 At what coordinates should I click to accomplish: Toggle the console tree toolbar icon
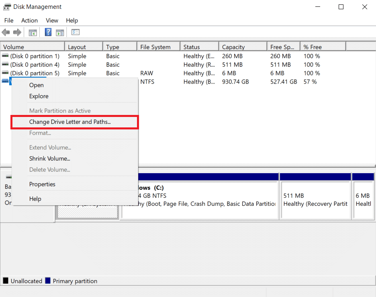[x=33, y=33]
